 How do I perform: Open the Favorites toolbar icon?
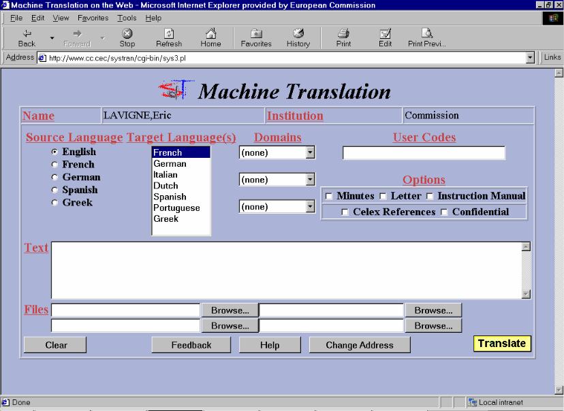[256, 38]
